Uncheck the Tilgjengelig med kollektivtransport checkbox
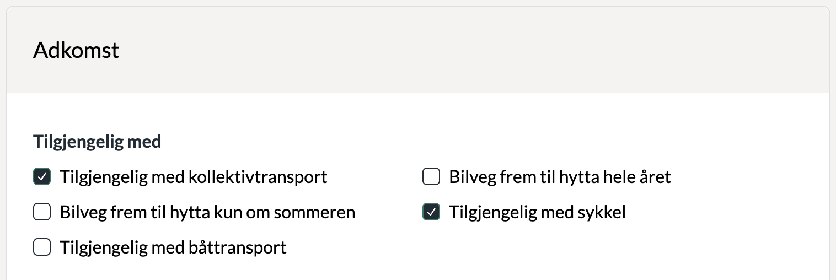Image resolution: width=836 pixels, height=280 pixels. coord(42,177)
